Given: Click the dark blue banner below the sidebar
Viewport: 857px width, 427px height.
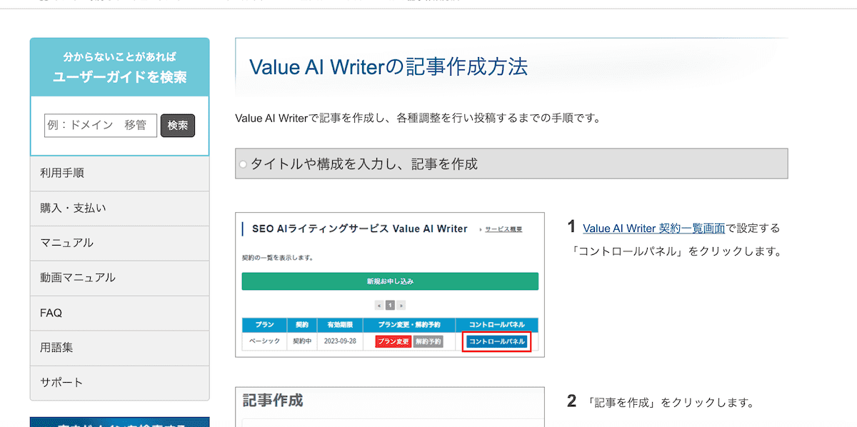Looking at the screenshot, I should [x=119, y=421].
